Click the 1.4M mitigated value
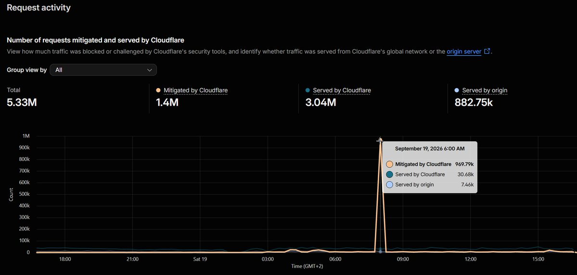 click(167, 102)
